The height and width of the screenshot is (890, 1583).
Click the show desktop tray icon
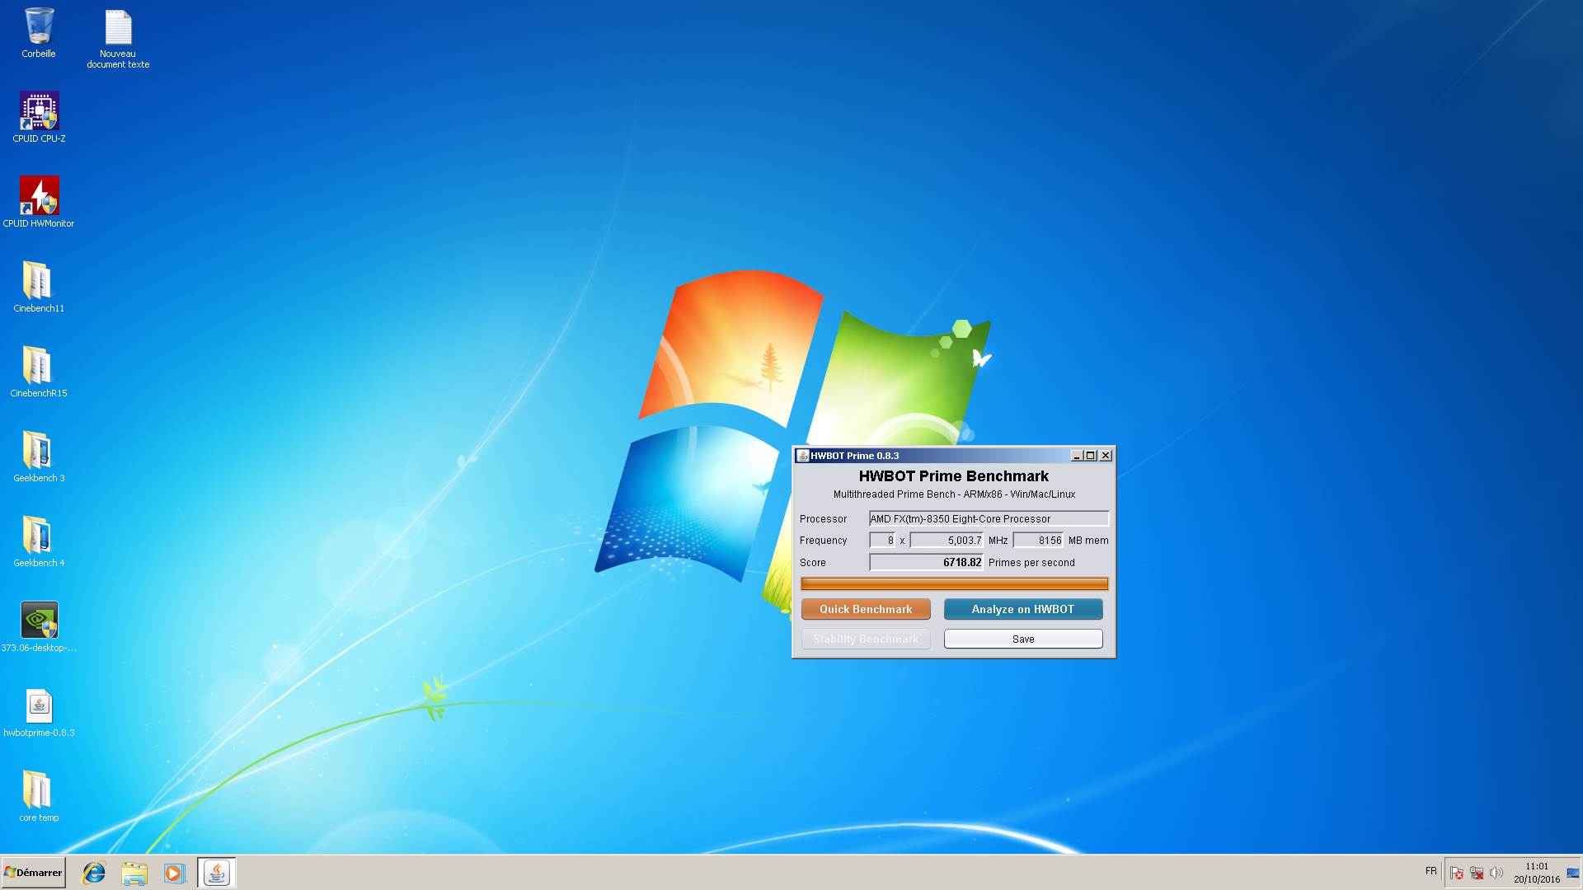(1573, 873)
